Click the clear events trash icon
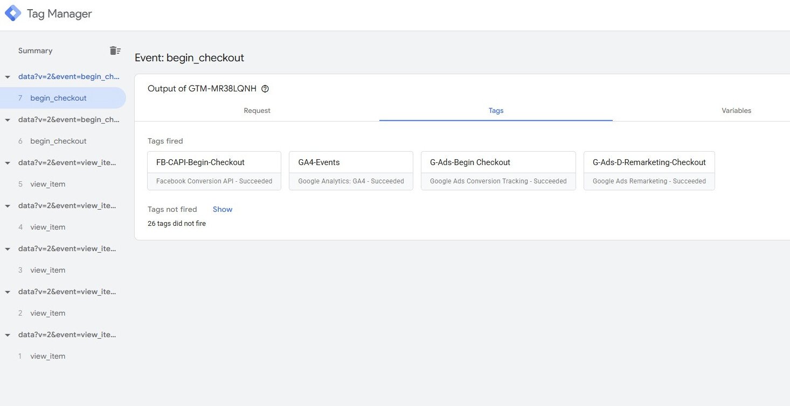This screenshot has width=790, height=406. point(115,51)
